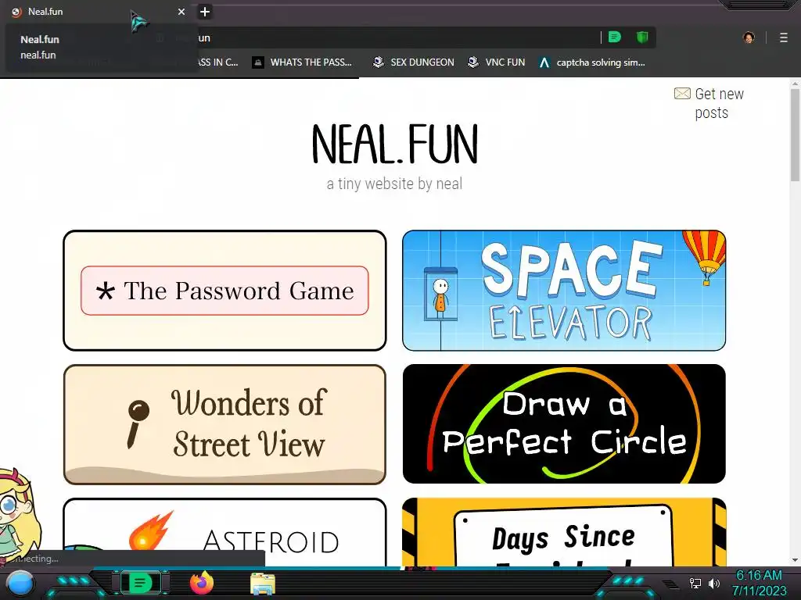
Task: Open the green browser app in taskbar
Action: (140, 583)
